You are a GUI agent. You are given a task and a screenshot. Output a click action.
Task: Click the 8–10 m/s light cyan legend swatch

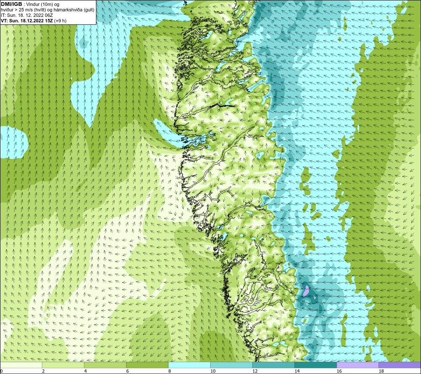(x=189, y=365)
